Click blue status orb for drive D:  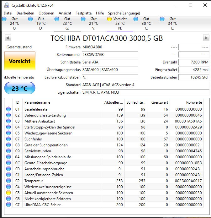coord(30,19)
